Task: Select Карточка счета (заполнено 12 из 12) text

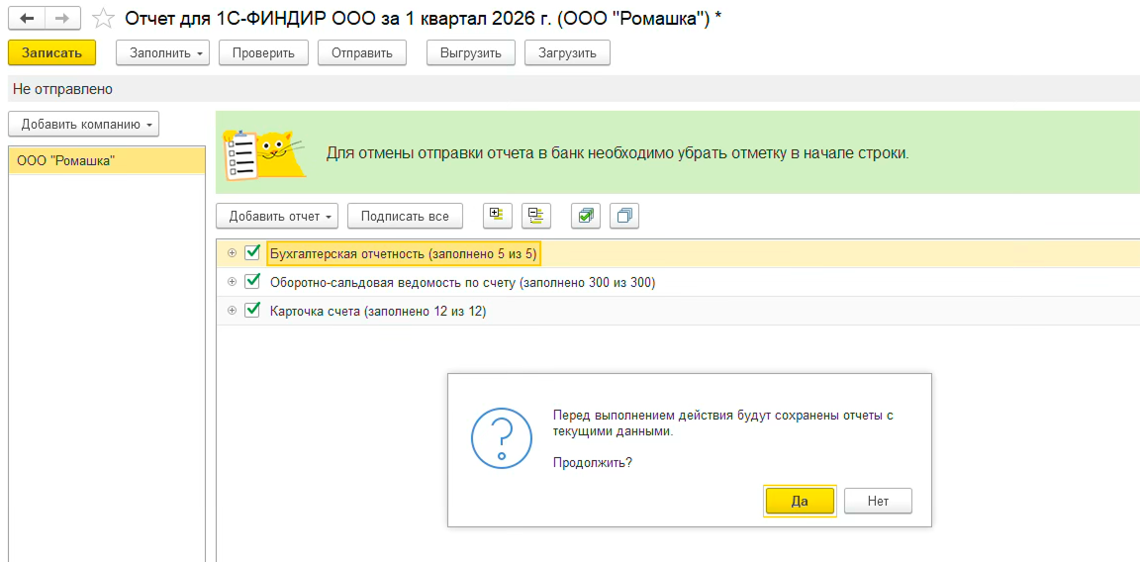Action: click(x=378, y=311)
